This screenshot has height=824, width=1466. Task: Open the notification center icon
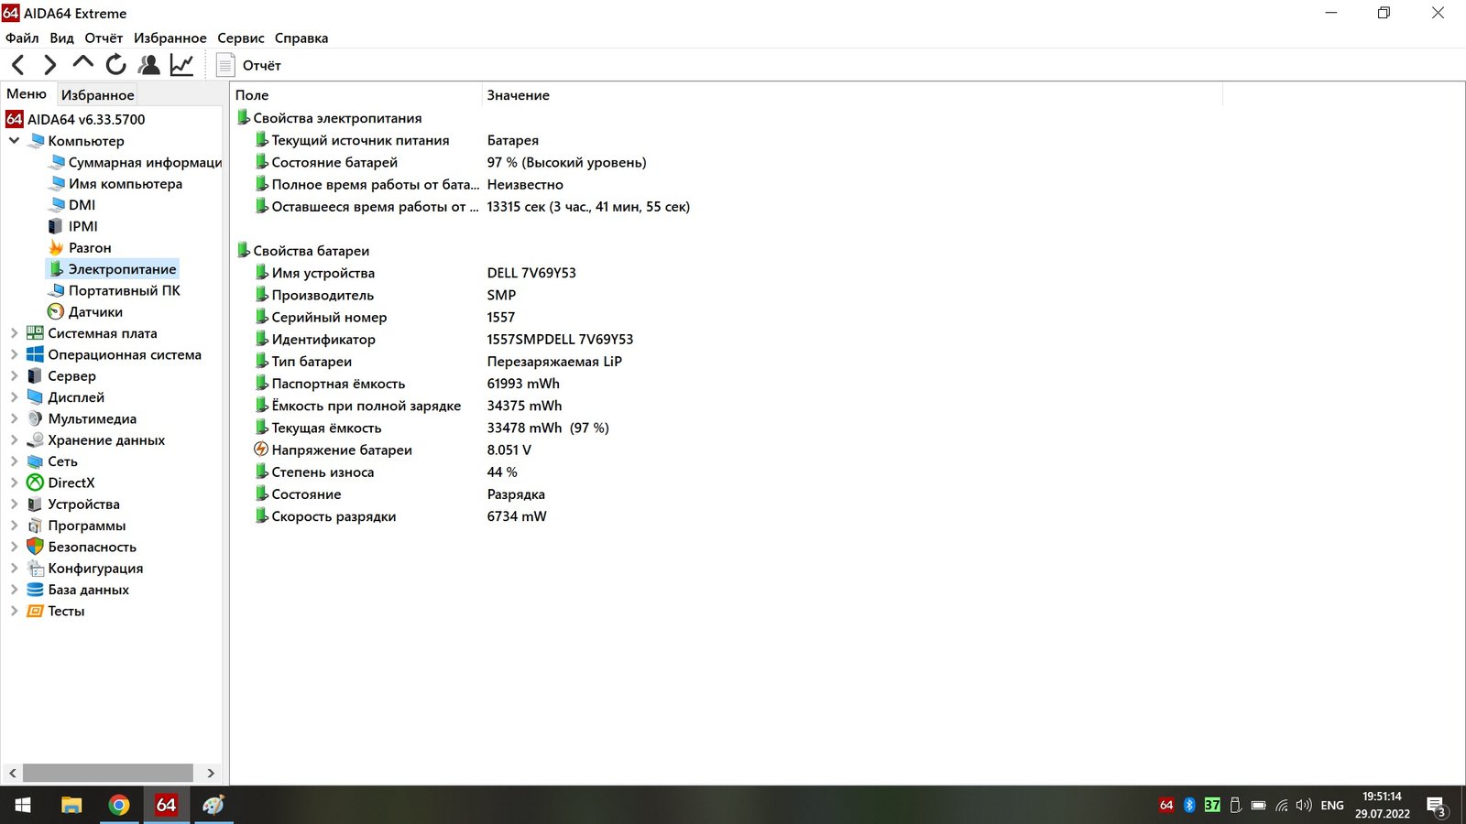(1437, 806)
